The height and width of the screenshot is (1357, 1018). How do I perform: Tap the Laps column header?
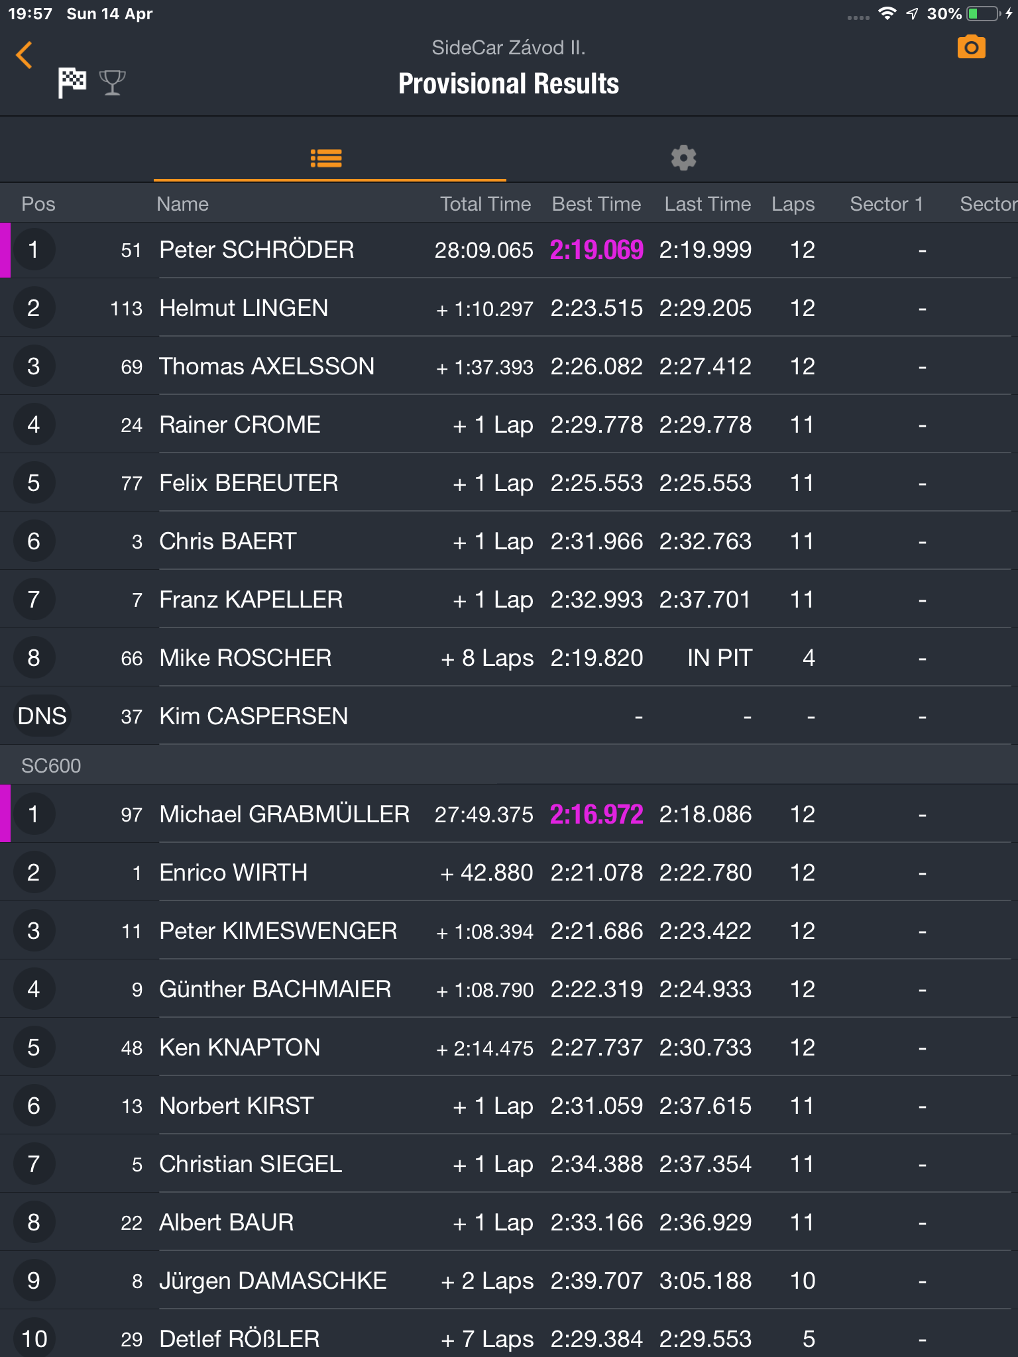pyautogui.click(x=793, y=204)
